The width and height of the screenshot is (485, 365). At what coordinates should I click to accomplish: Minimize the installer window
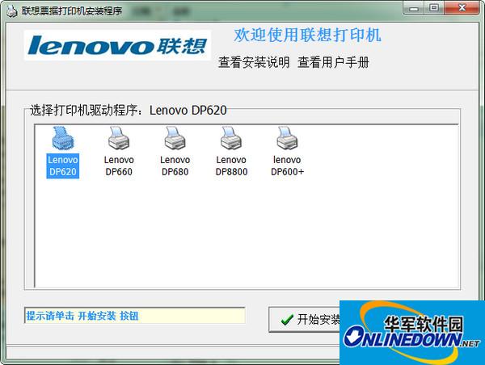tap(414, 8)
